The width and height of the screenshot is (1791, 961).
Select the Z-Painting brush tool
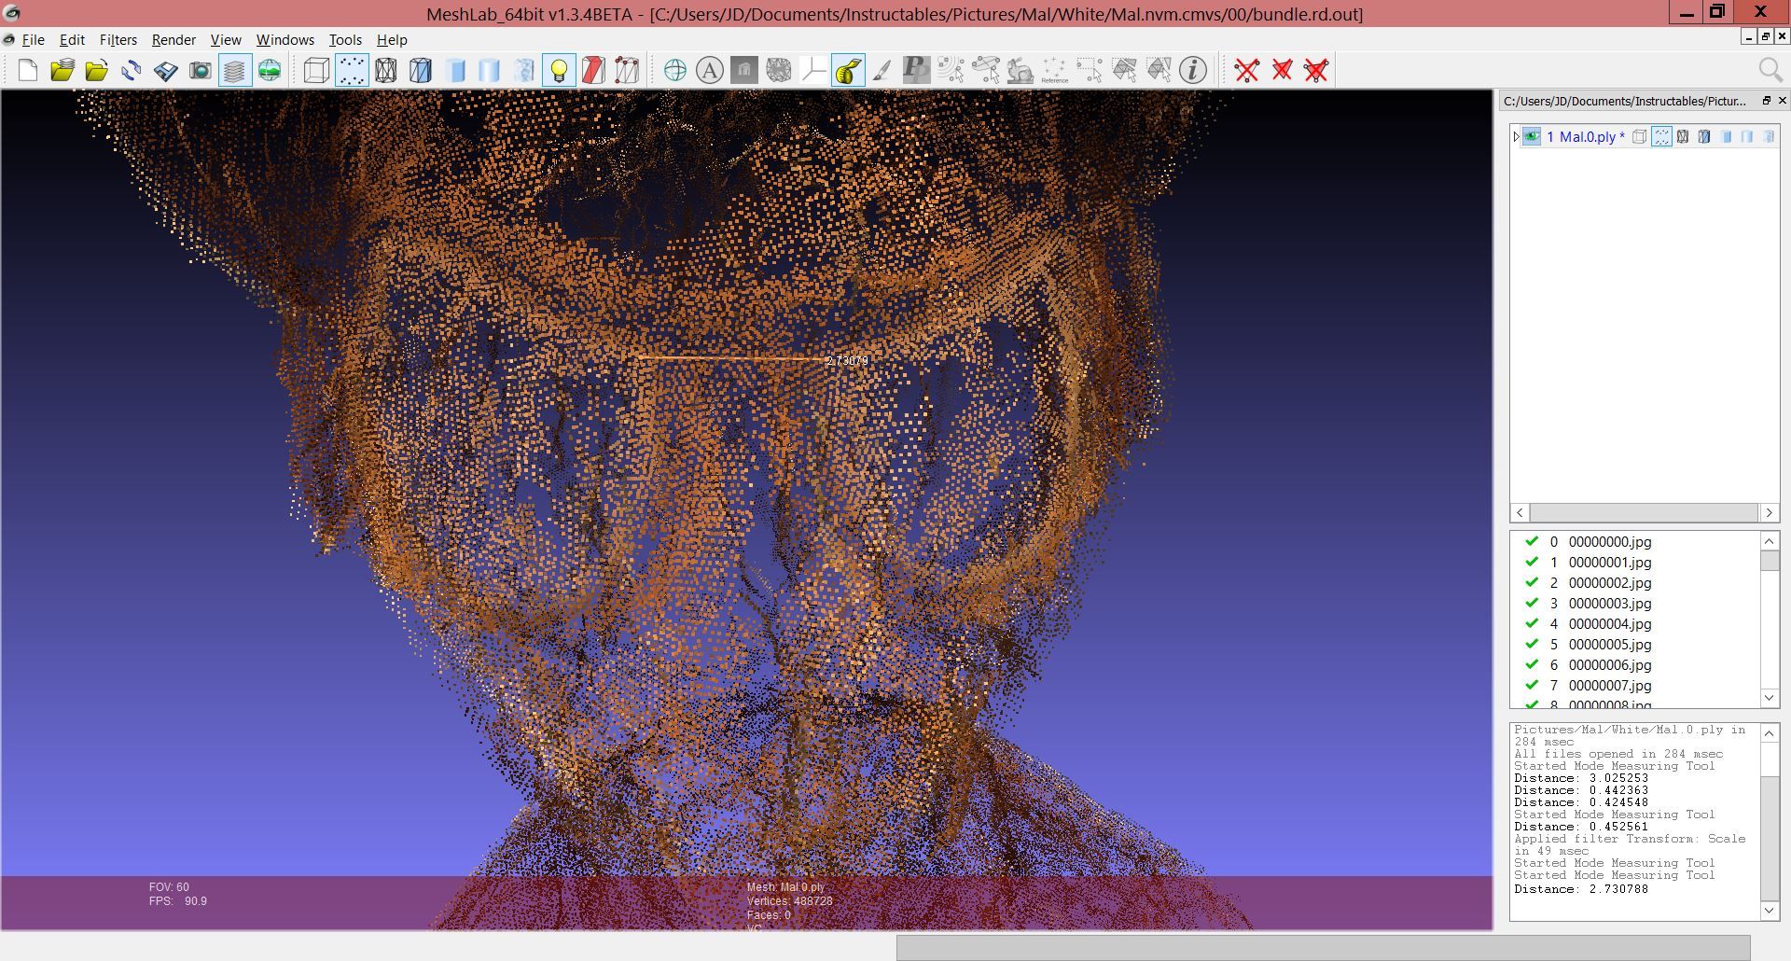(882, 70)
